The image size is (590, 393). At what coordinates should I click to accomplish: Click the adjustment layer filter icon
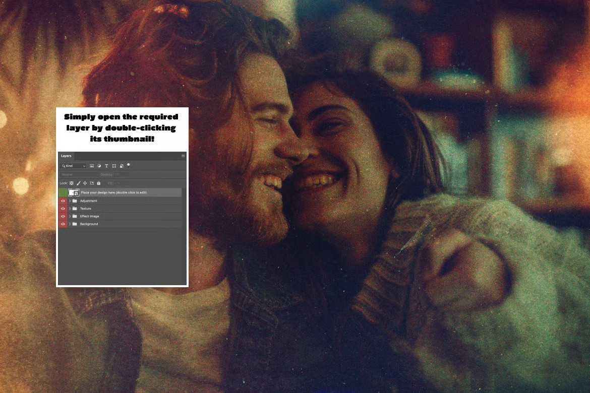[99, 166]
